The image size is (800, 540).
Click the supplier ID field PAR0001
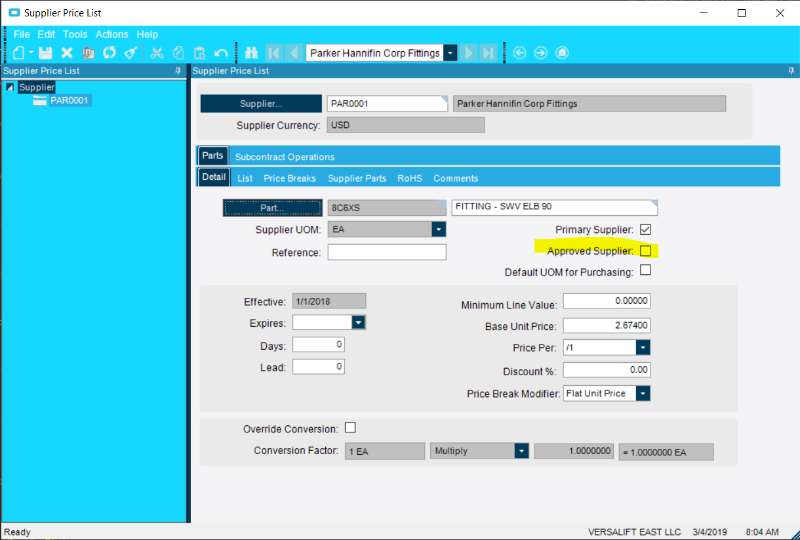(x=388, y=104)
